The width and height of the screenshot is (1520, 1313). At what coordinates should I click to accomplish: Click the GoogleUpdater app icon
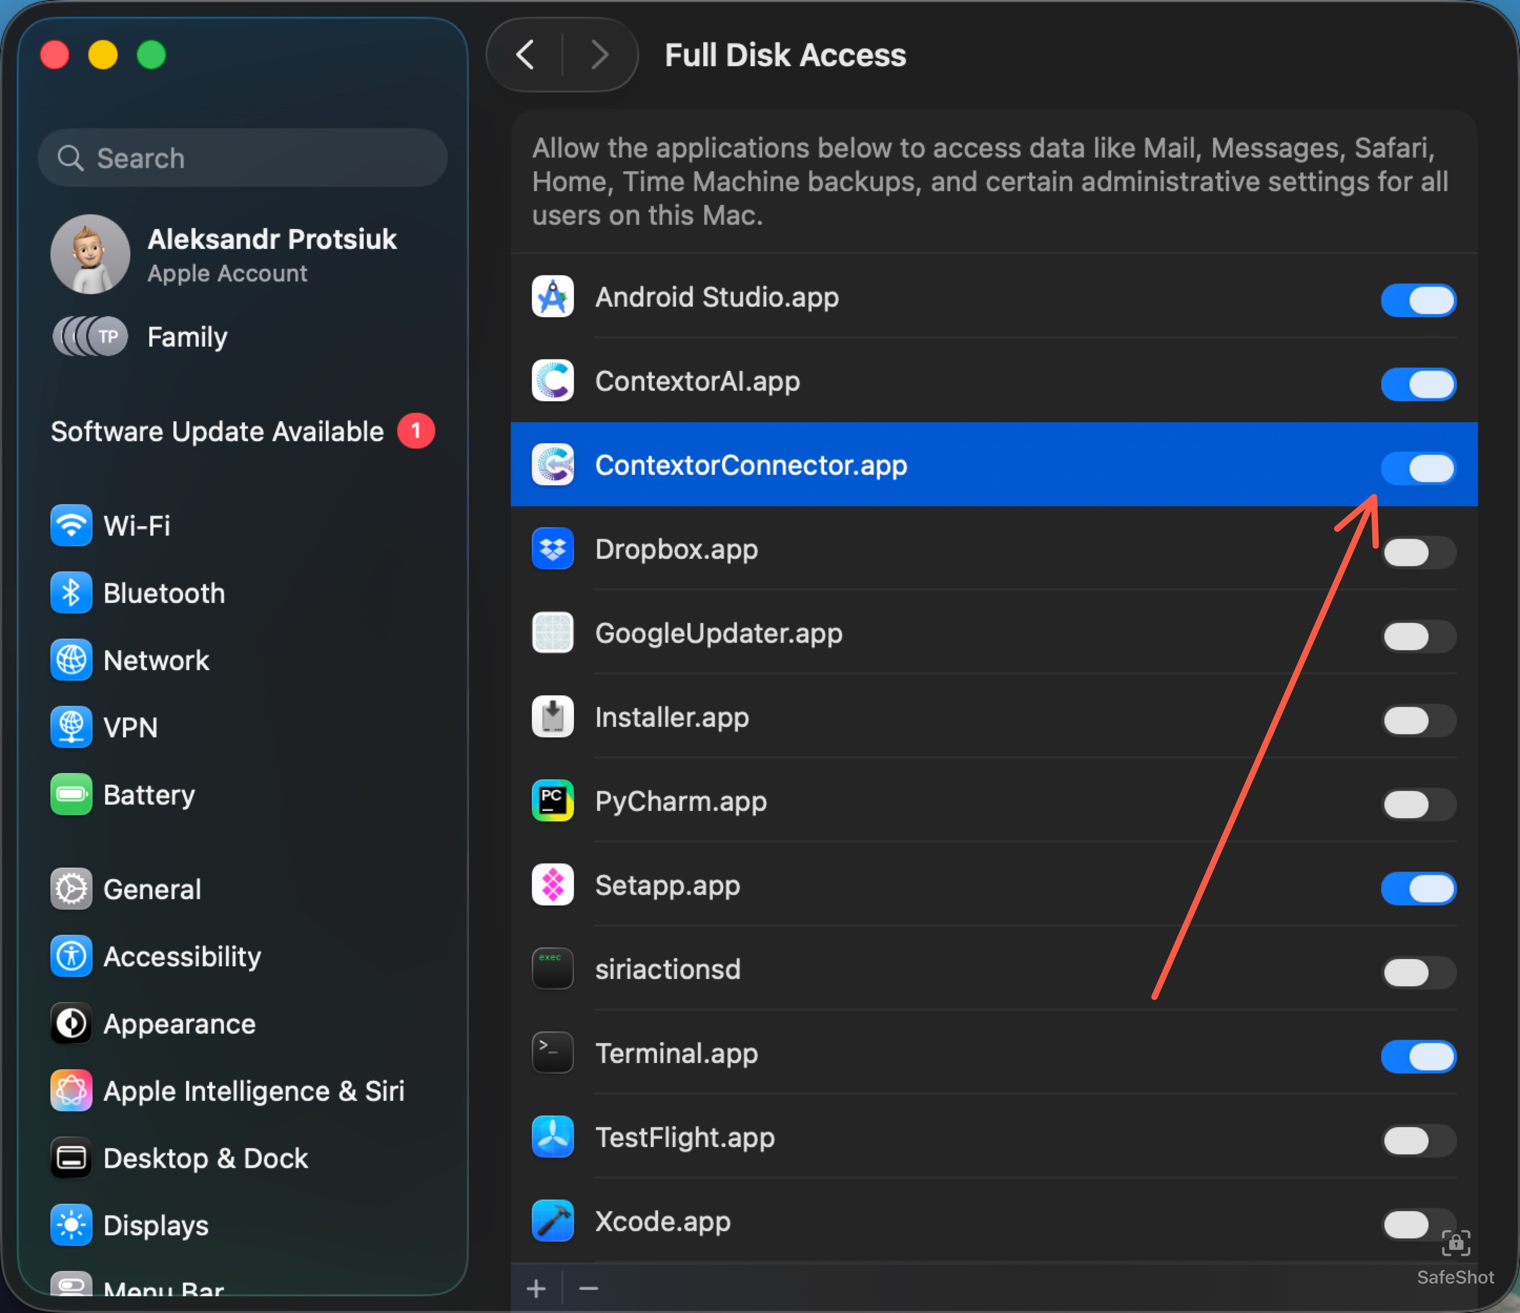point(552,633)
